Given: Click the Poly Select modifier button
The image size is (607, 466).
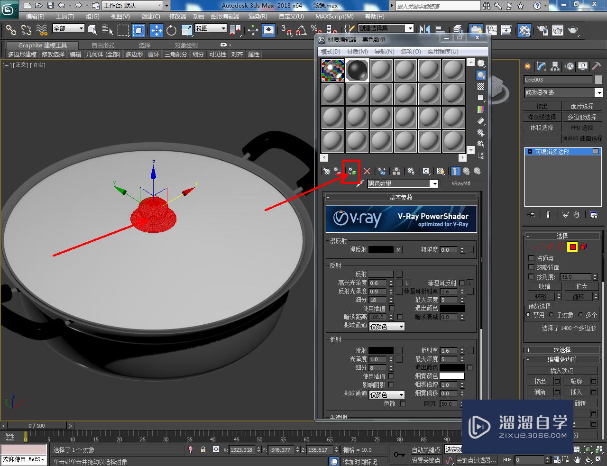Looking at the screenshot, I should [582, 117].
